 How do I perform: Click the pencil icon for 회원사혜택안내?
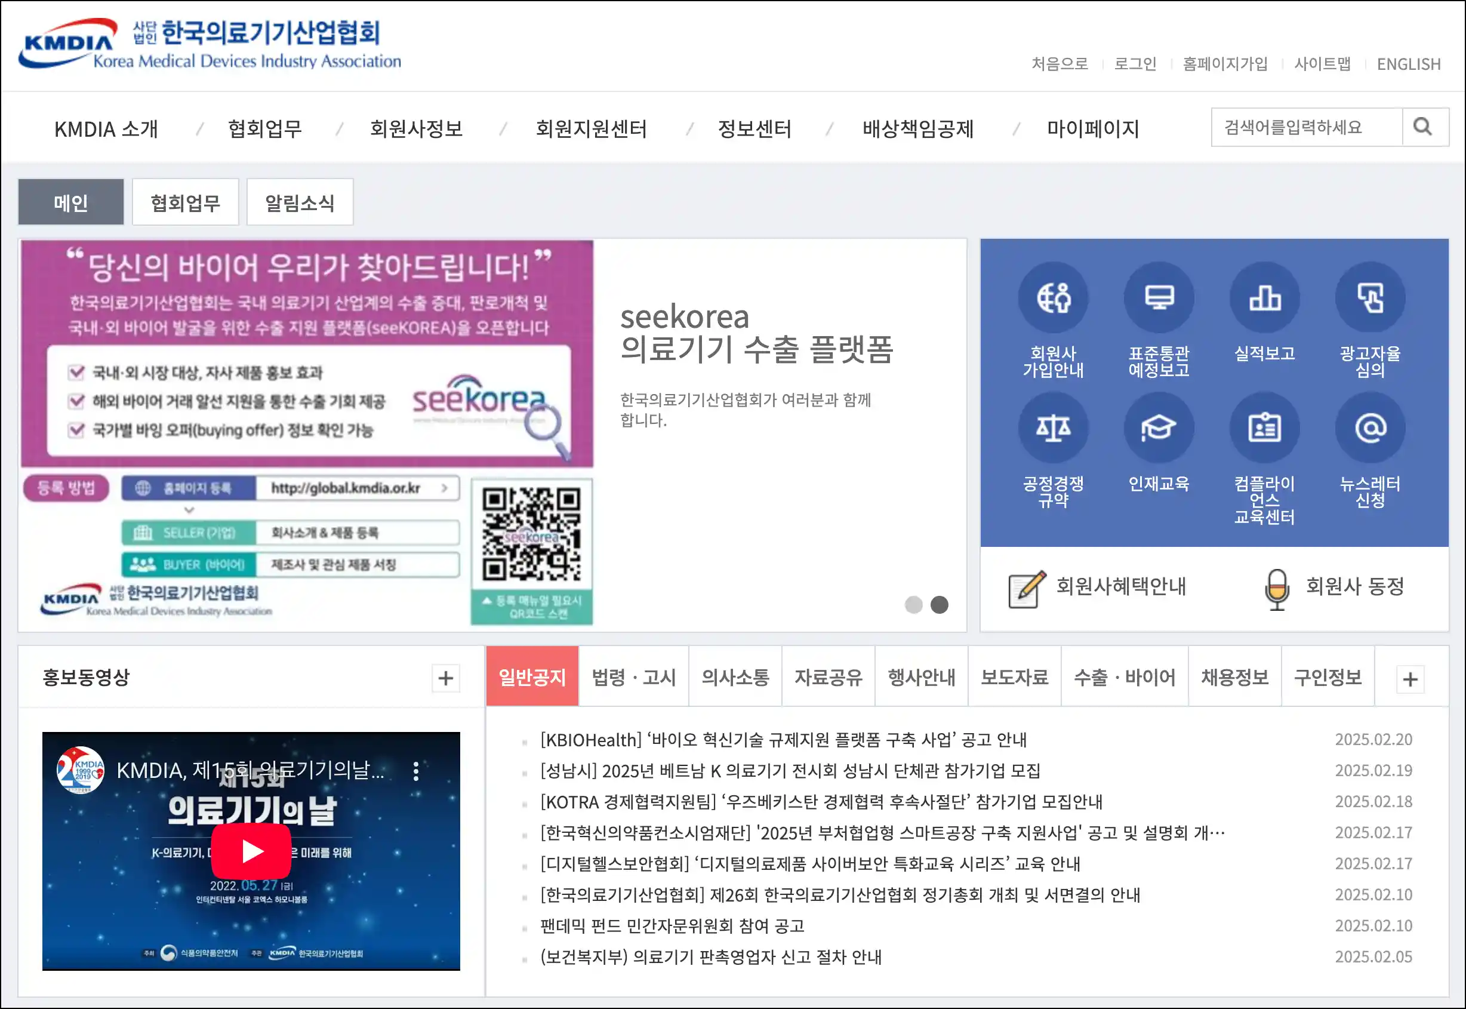point(1027,588)
